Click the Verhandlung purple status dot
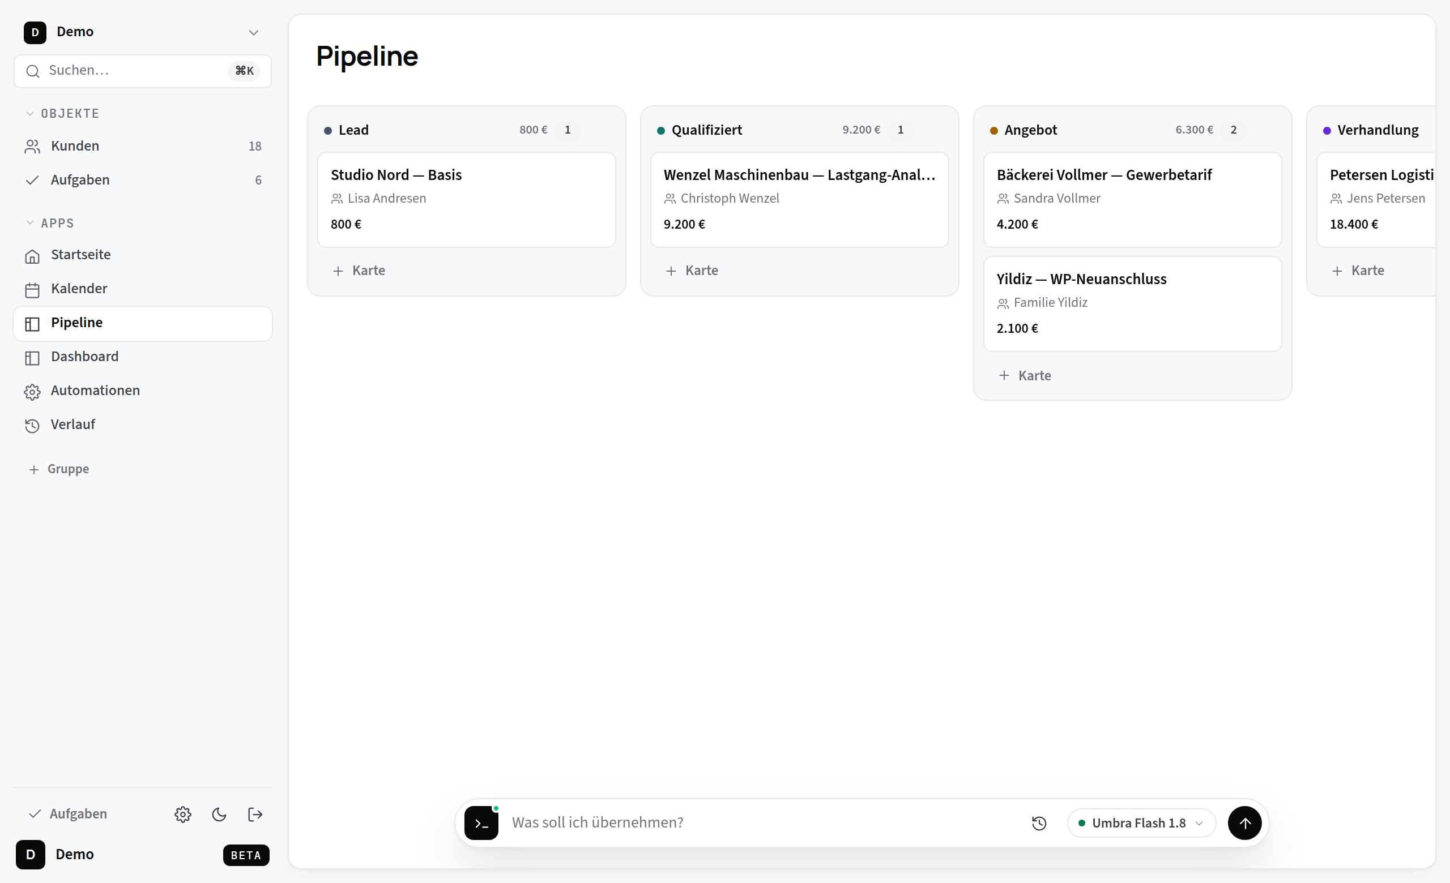Image resolution: width=1450 pixels, height=883 pixels. 1327,131
